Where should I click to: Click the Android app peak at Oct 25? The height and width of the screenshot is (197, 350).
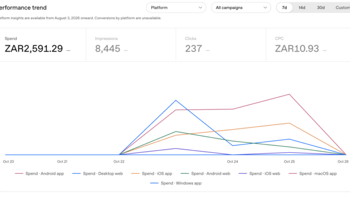tap(289, 94)
